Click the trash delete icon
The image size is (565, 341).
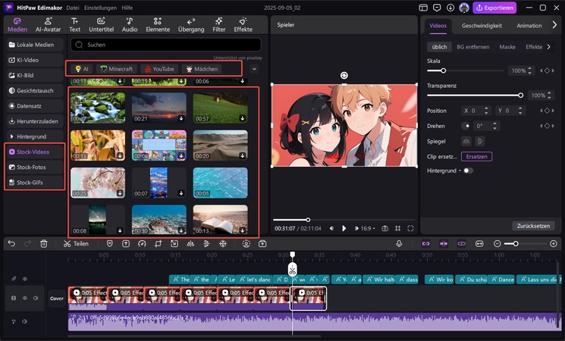[x=43, y=244]
